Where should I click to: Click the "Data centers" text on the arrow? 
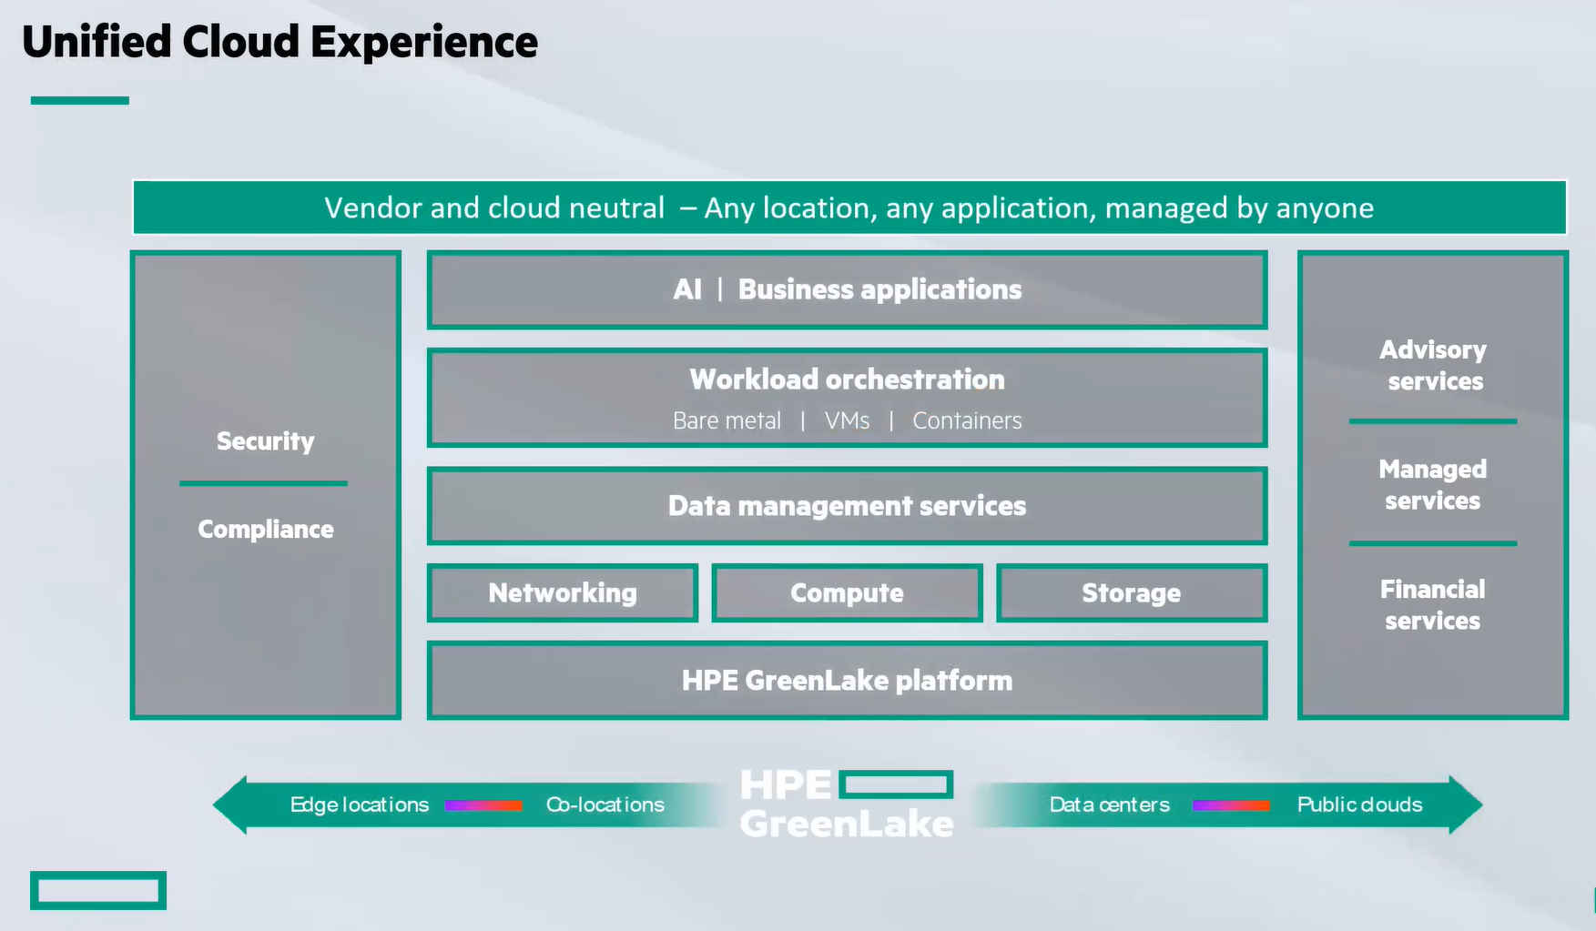[x=1110, y=805]
